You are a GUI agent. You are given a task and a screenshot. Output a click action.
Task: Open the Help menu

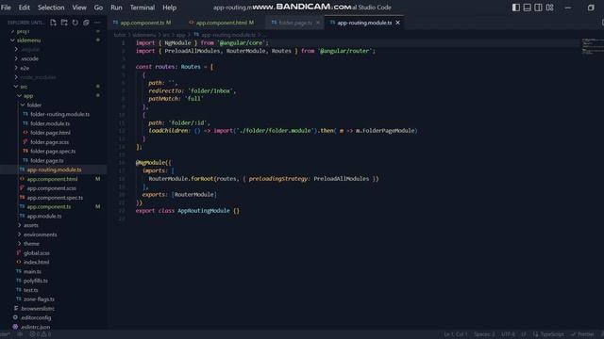(x=169, y=8)
